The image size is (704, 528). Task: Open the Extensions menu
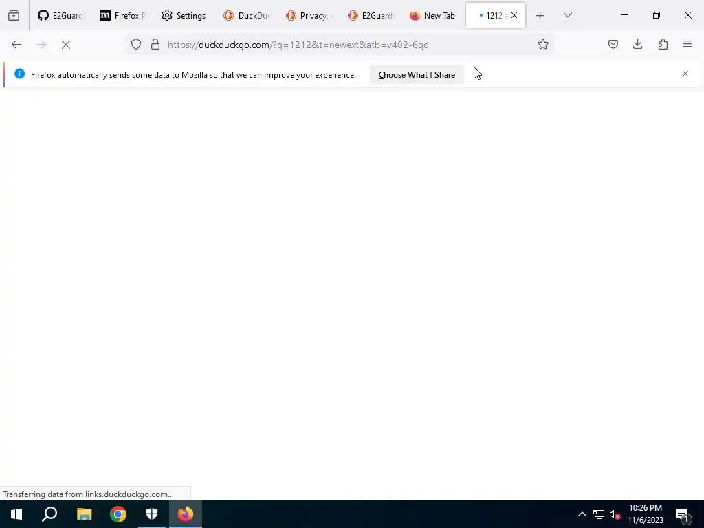click(x=663, y=44)
